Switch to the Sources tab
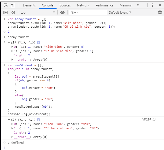Image resolution: width=164 pixels, height=150 pixels. 65,5
